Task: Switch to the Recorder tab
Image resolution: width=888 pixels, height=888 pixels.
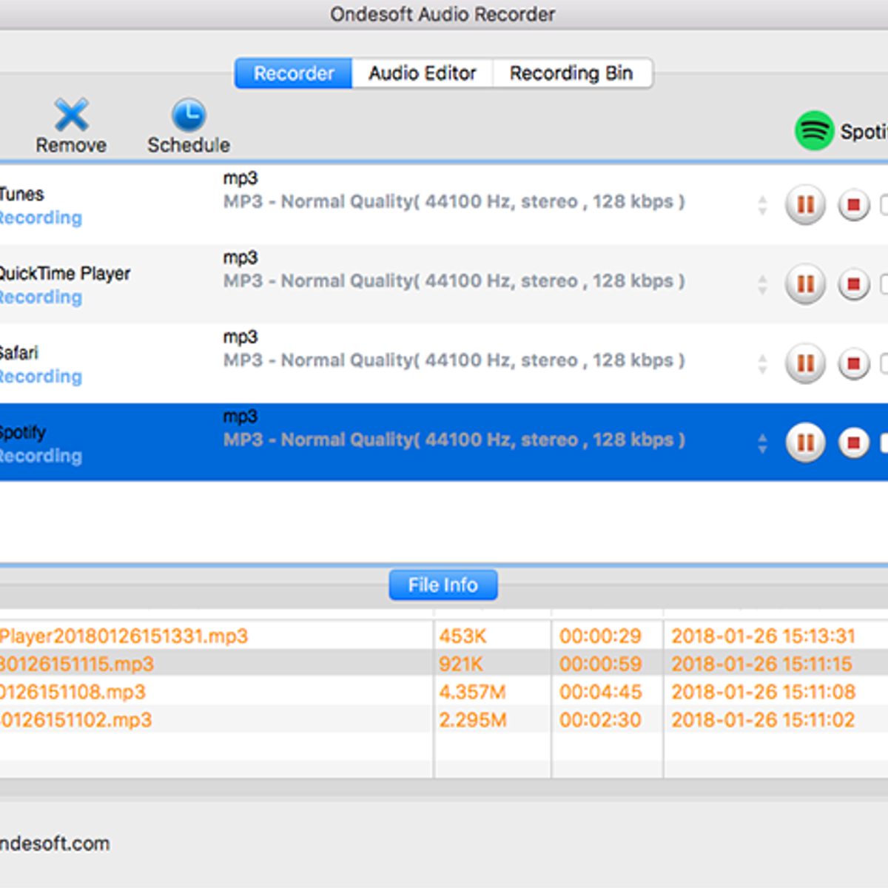Action: pyautogui.click(x=294, y=73)
